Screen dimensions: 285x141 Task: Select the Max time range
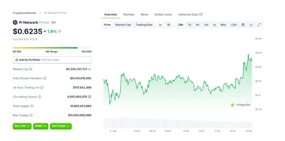point(223,25)
